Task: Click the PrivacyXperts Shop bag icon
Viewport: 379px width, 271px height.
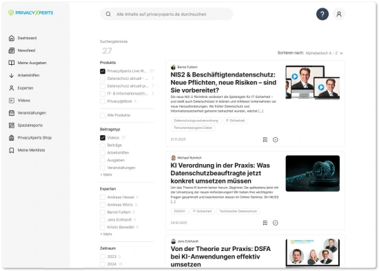Action: [11, 138]
